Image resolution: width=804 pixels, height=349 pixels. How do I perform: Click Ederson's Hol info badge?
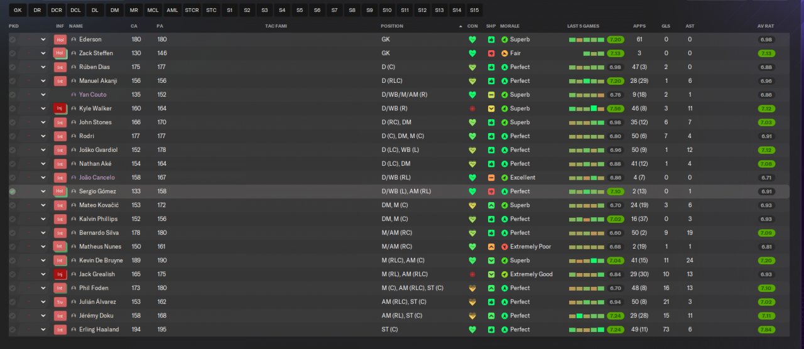click(x=60, y=40)
